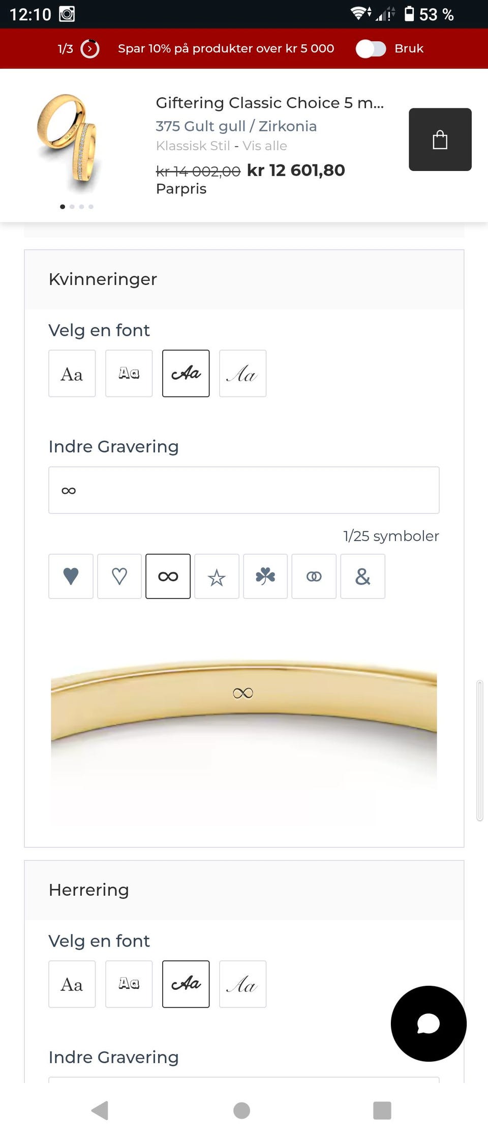Select the filled heart engraving symbol
488x1140 pixels.
71,577
